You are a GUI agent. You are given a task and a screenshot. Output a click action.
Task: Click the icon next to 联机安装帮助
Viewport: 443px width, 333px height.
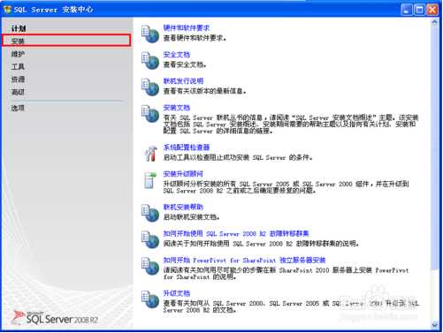click(150, 213)
